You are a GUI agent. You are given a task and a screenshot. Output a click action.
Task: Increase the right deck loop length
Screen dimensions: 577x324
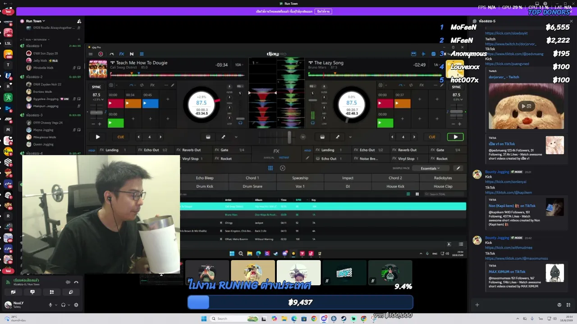[414, 137]
